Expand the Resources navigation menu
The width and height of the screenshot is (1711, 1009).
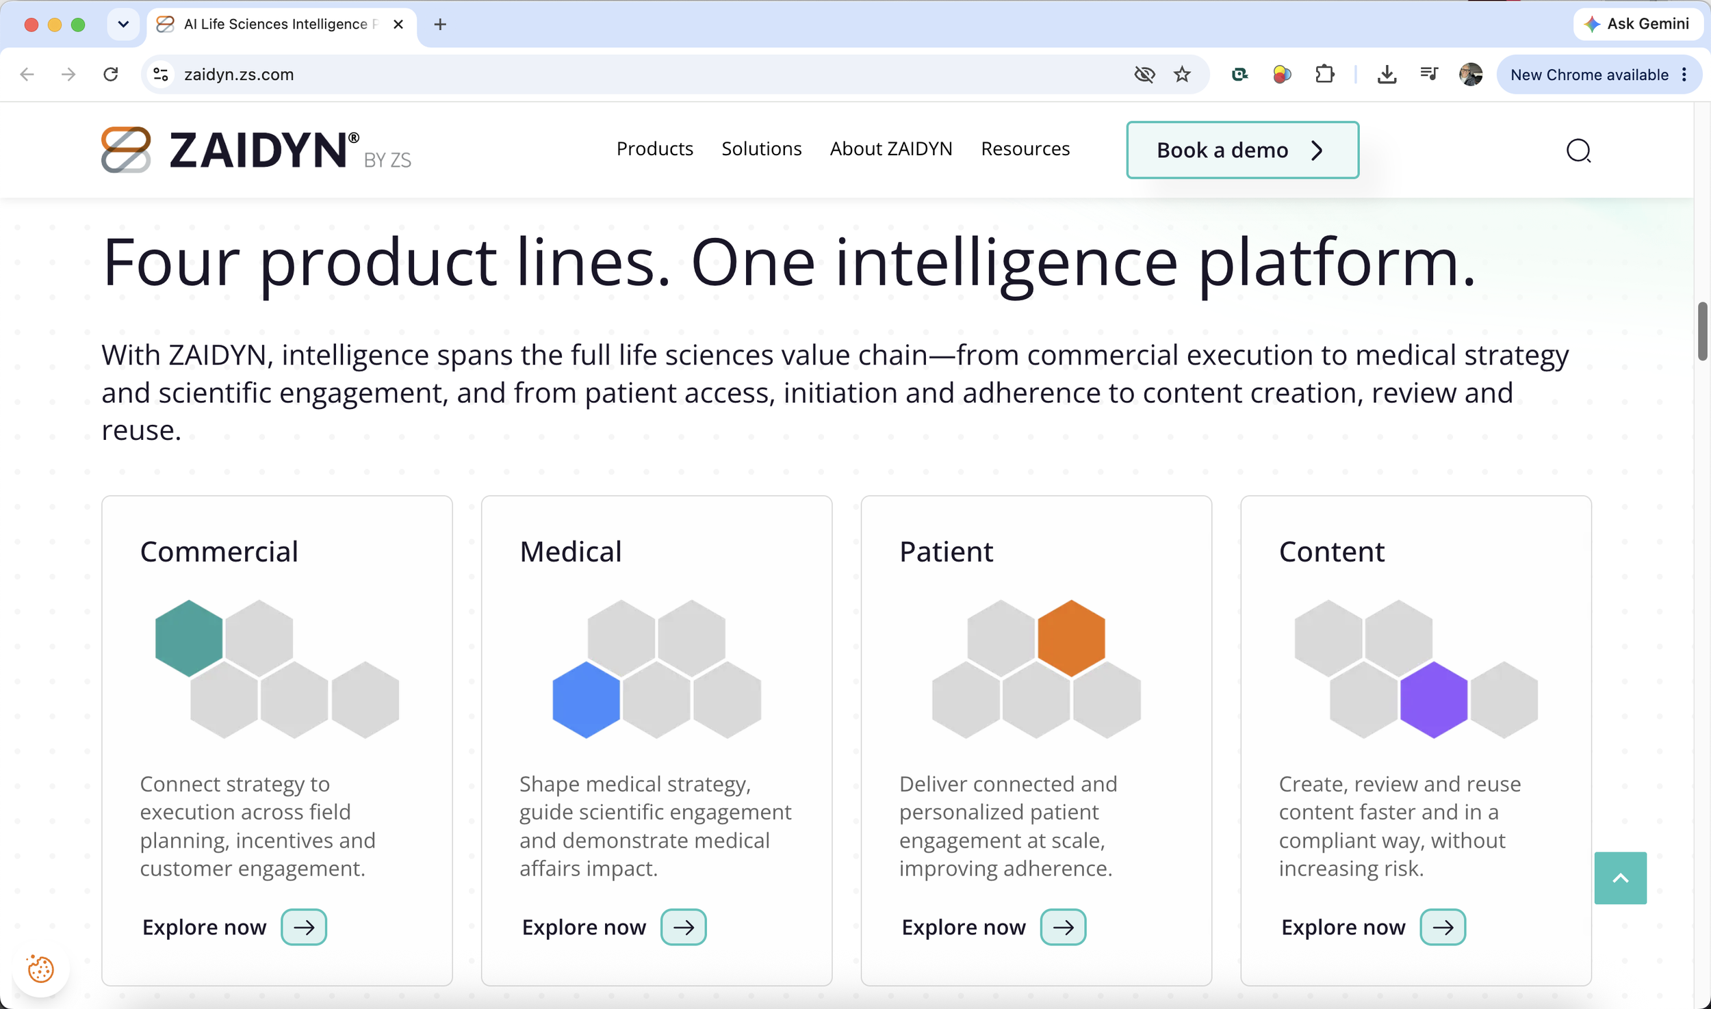click(1025, 149)
